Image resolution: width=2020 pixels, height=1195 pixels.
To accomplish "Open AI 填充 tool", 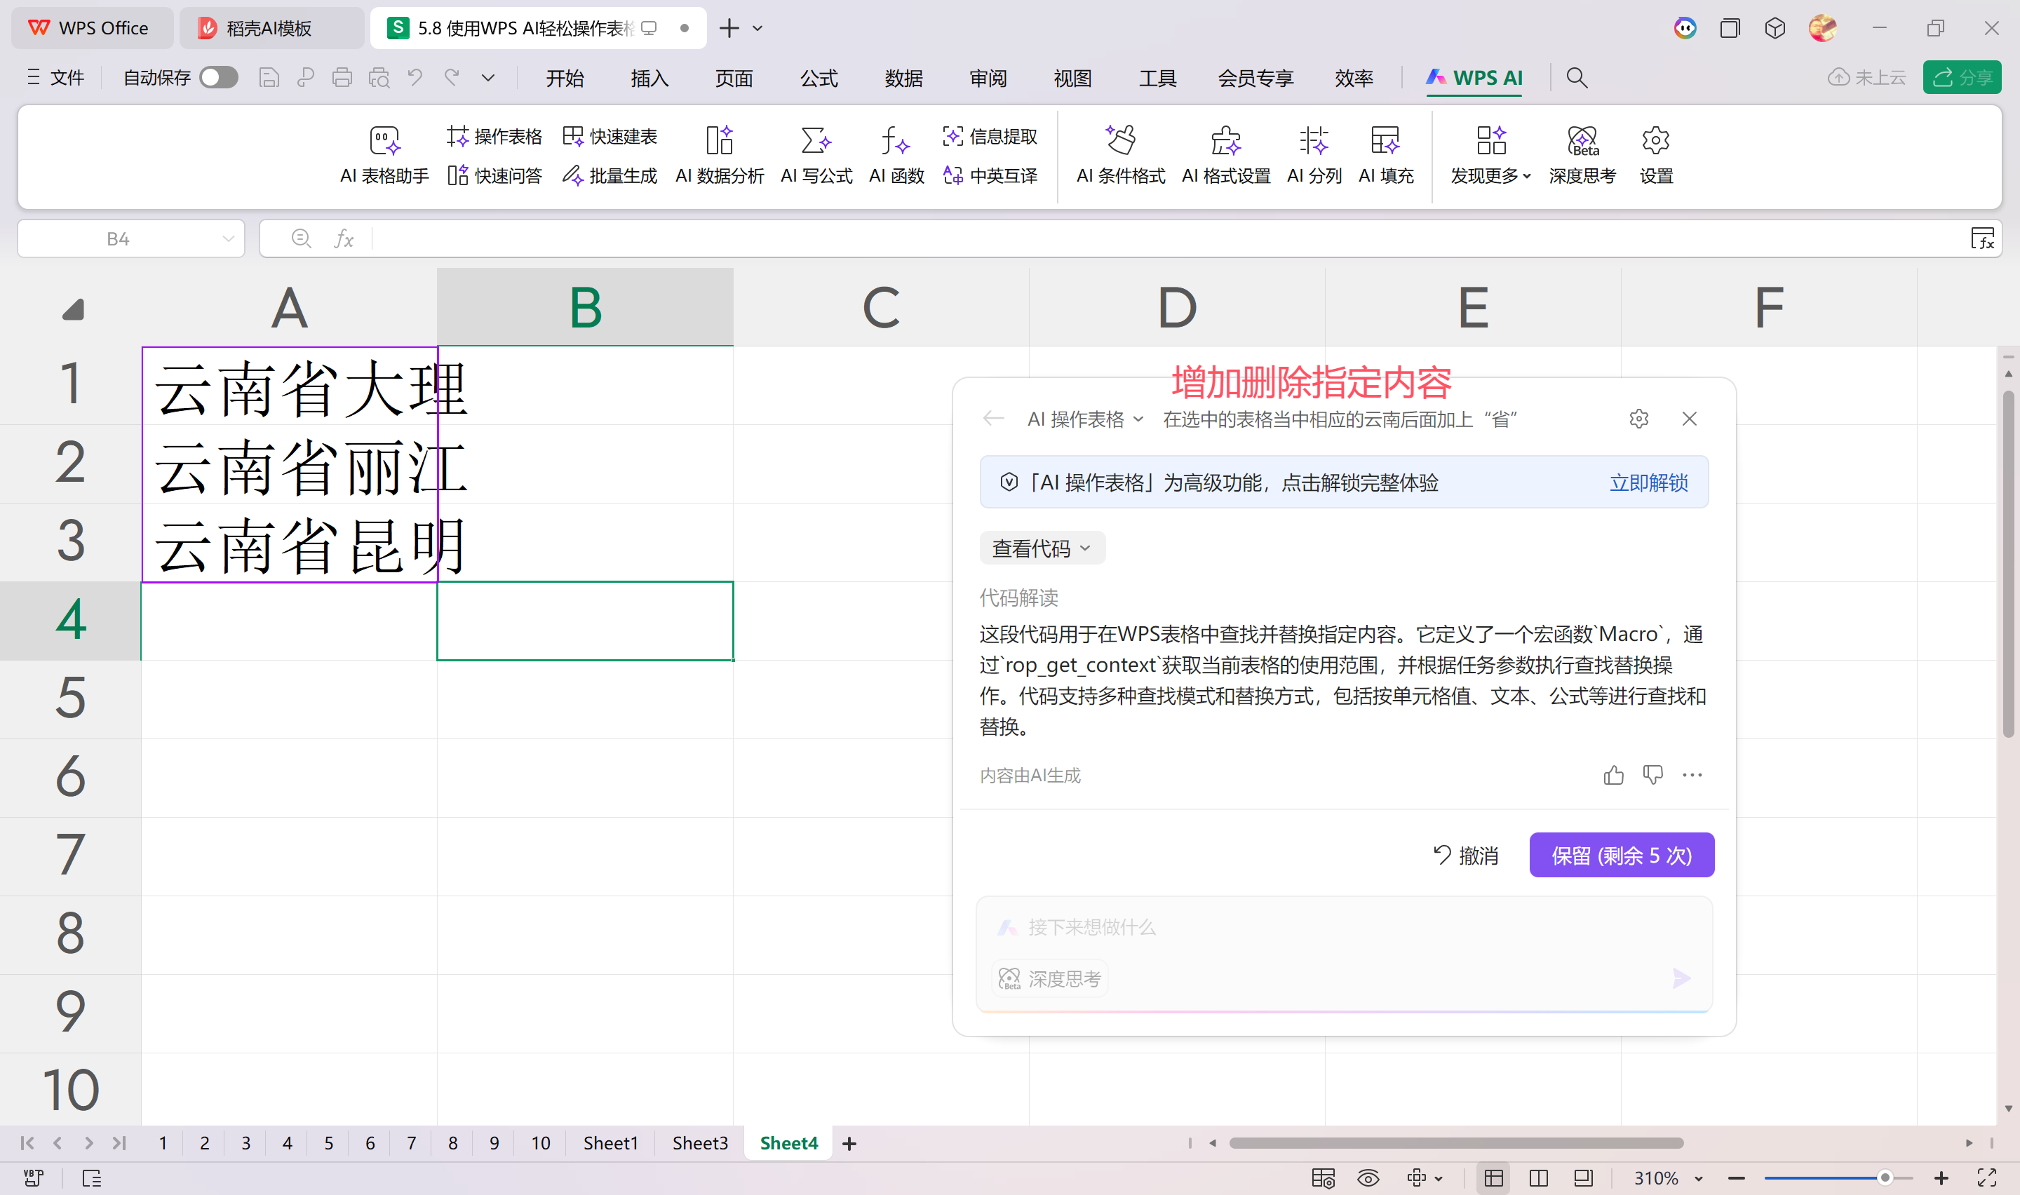I will 1385,156.
